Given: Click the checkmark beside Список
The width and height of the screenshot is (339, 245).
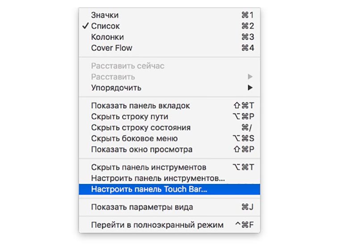Looking at the screenshot, I should coord(85,26).
